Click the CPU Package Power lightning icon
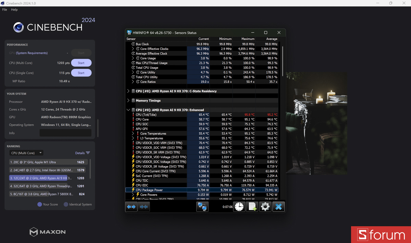This screenshot has width=411, height=243. click(x=133, y=190)
